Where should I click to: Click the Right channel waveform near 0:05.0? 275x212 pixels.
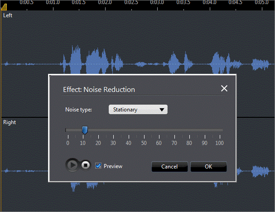261,171
